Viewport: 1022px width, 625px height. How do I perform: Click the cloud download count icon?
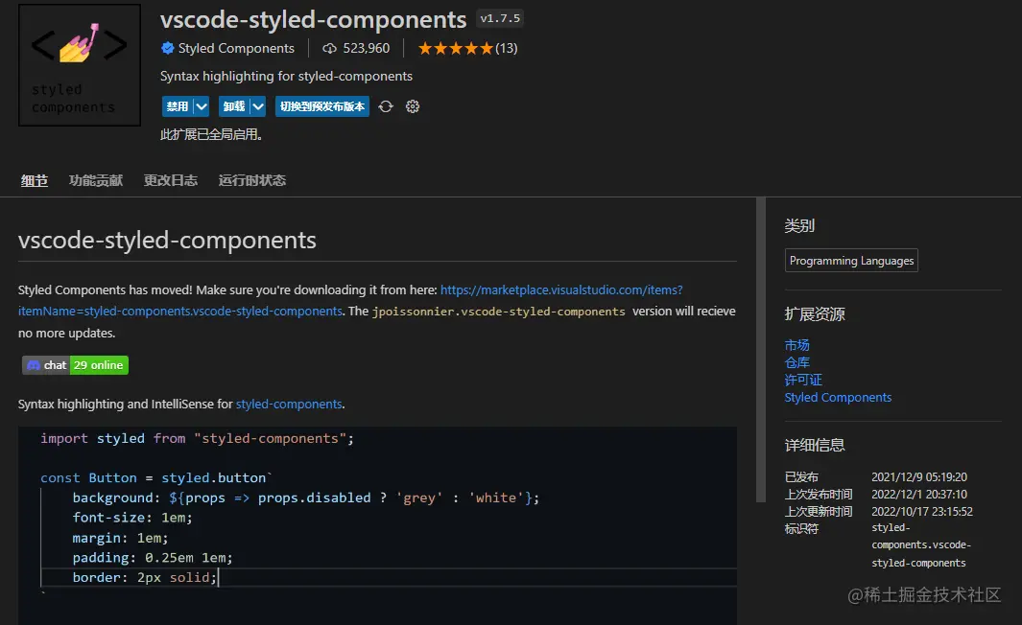(x=330, y=48)
